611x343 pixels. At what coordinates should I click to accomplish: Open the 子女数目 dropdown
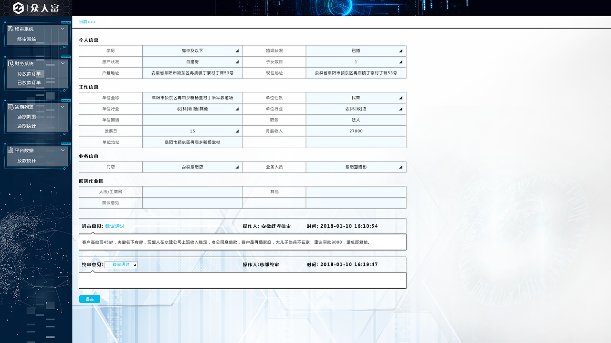click(356, 62)
